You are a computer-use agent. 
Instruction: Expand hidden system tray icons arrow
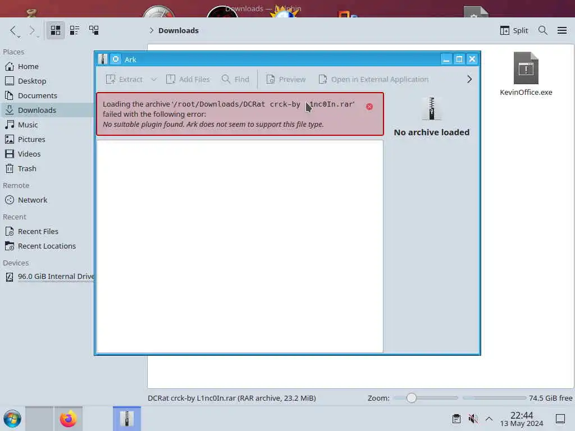click(x=489, y=419)
